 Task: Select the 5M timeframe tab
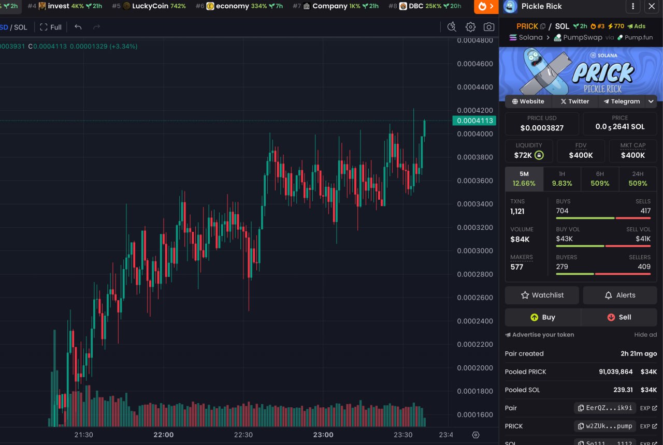[x=524, y=179]
